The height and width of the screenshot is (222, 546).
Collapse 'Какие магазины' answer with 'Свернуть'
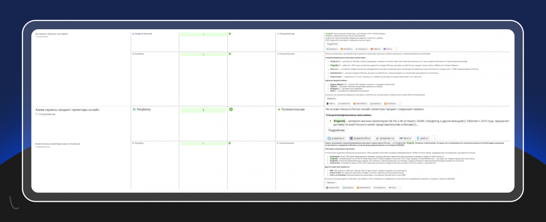click(331, 183)
